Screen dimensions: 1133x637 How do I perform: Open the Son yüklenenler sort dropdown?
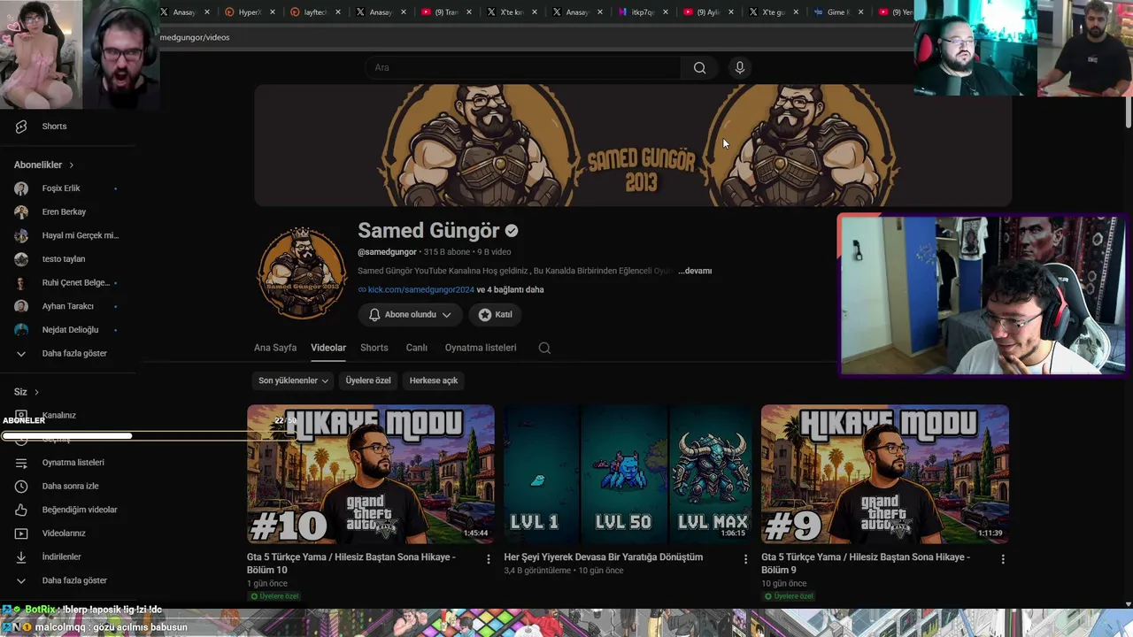294,380
